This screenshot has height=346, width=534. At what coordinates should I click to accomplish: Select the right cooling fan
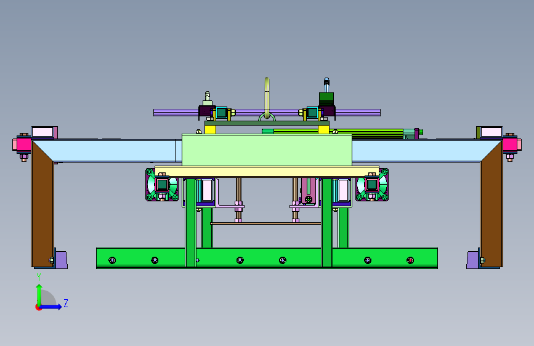click(x=372, y=185)
